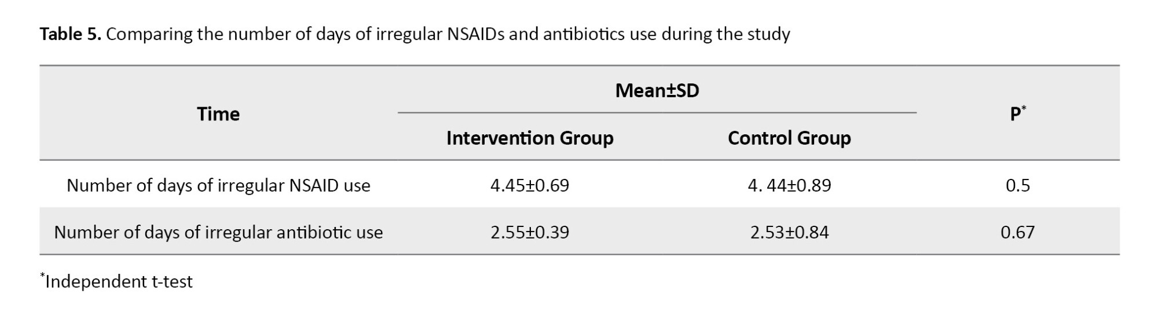This screenshot has width=1158, height=319.
Task: Click the word "NSAIDs" in the caption
Action: point(475,34)
